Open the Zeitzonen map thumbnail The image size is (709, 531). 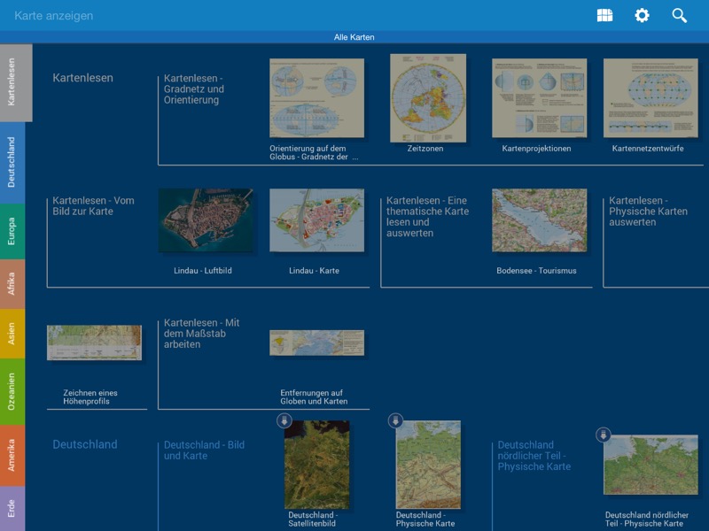click(x=428, y=98)
